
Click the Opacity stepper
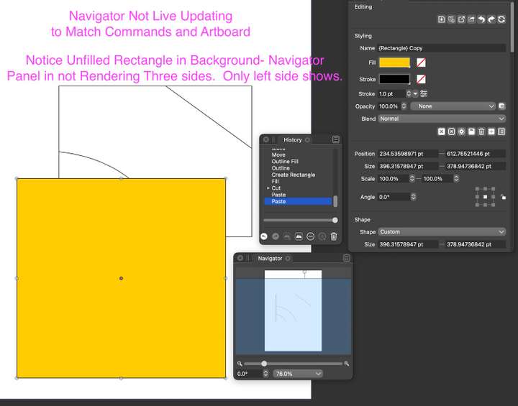click(x=404, y=106)
